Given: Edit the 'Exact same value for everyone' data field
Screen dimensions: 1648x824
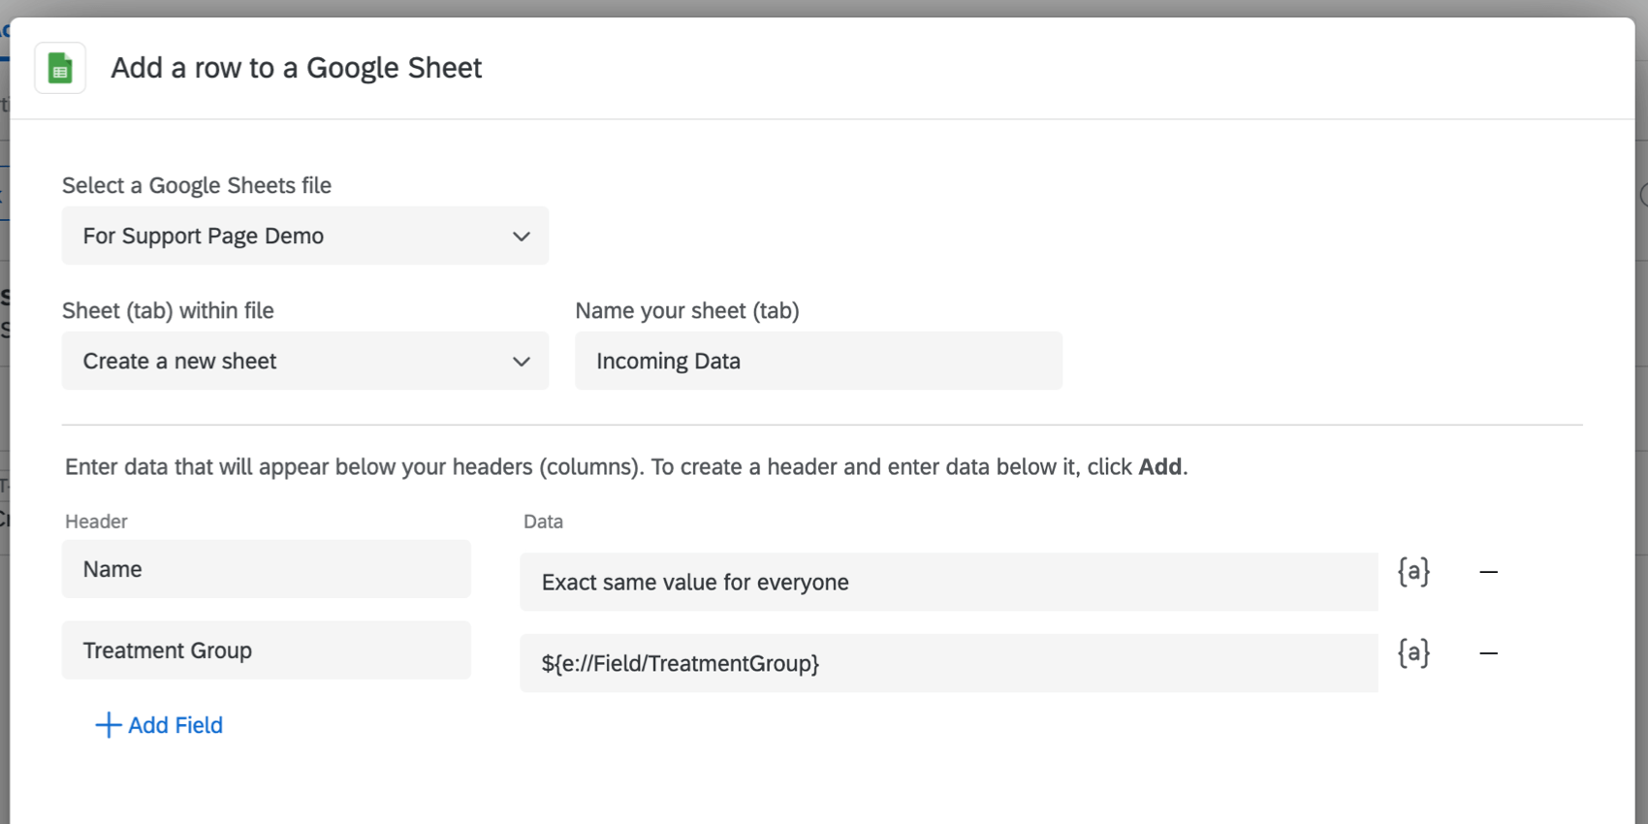Looking at the screenshot, I should click(947, 582).
